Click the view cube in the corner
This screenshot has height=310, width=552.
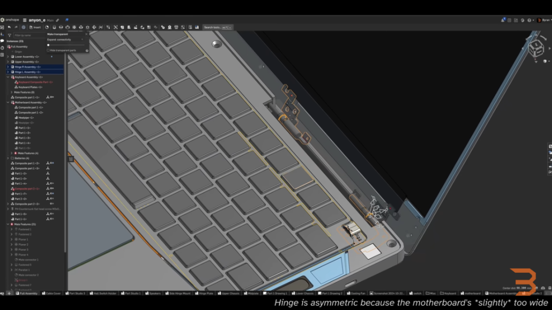[536, 47]
